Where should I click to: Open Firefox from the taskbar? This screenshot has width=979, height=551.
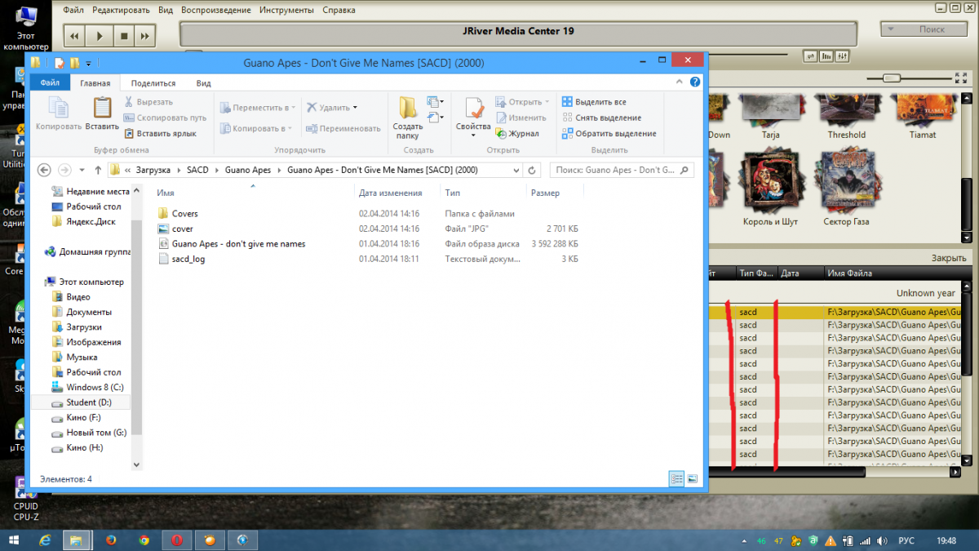click(x=111, y=540)
